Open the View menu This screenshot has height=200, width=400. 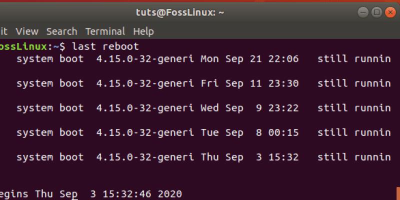pyautogui.click(x=27, y=31)
